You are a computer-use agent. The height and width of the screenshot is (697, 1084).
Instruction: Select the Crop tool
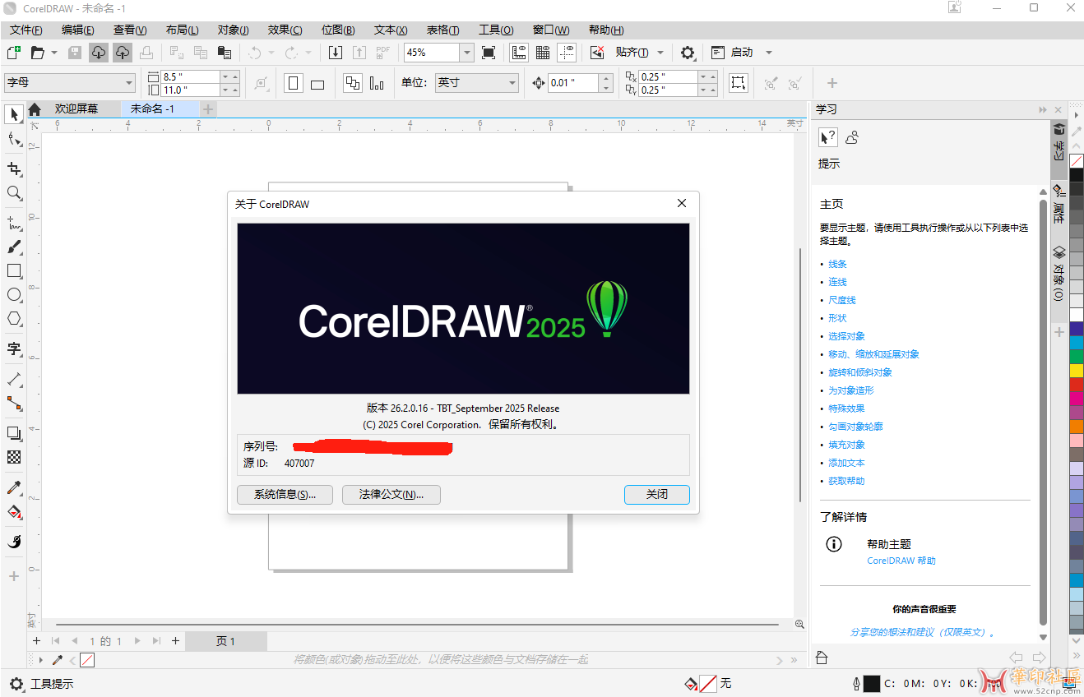[x=14, y=168]
